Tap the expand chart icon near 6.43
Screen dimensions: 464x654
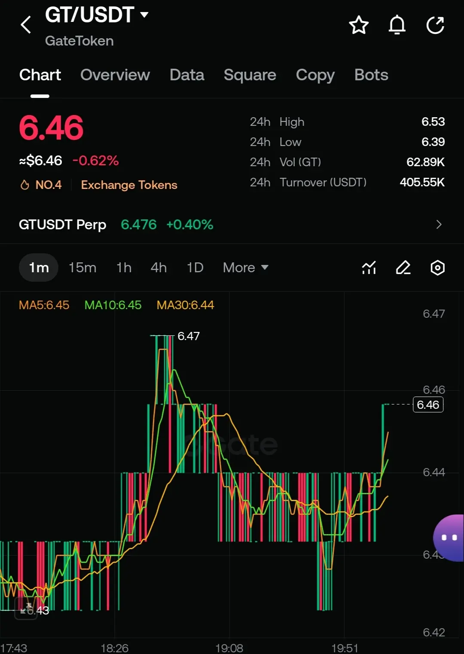point(26,608)
